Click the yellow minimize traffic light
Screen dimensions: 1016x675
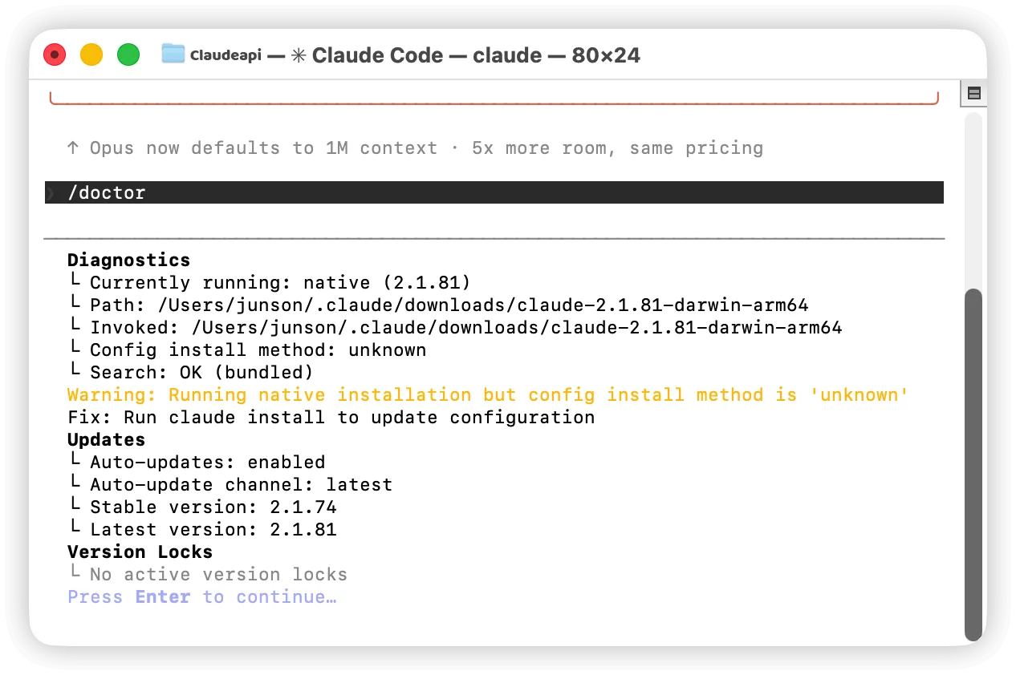point(91,55)
